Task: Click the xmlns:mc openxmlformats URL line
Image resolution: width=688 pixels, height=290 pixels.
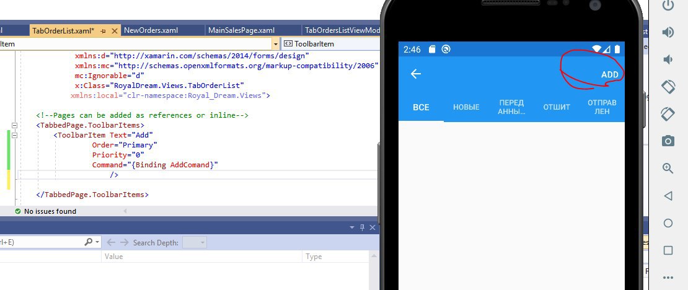Action: click(x=226, y=65)
